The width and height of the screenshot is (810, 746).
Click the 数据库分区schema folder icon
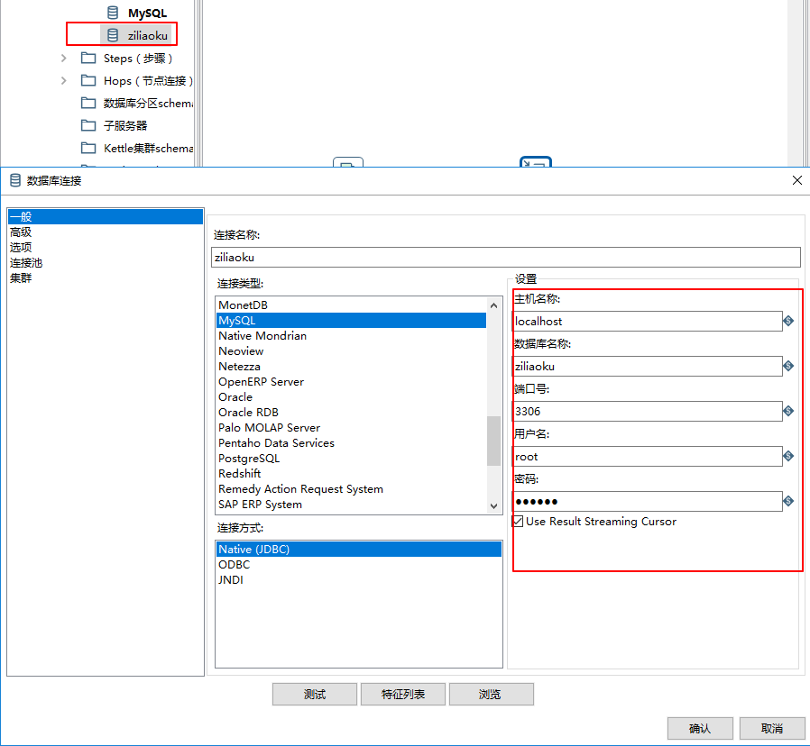coord(88,104)
